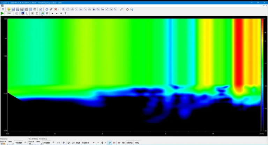Click the blue refresh arrow icon
Screen dimensions: 268x145
click(47, 9)
